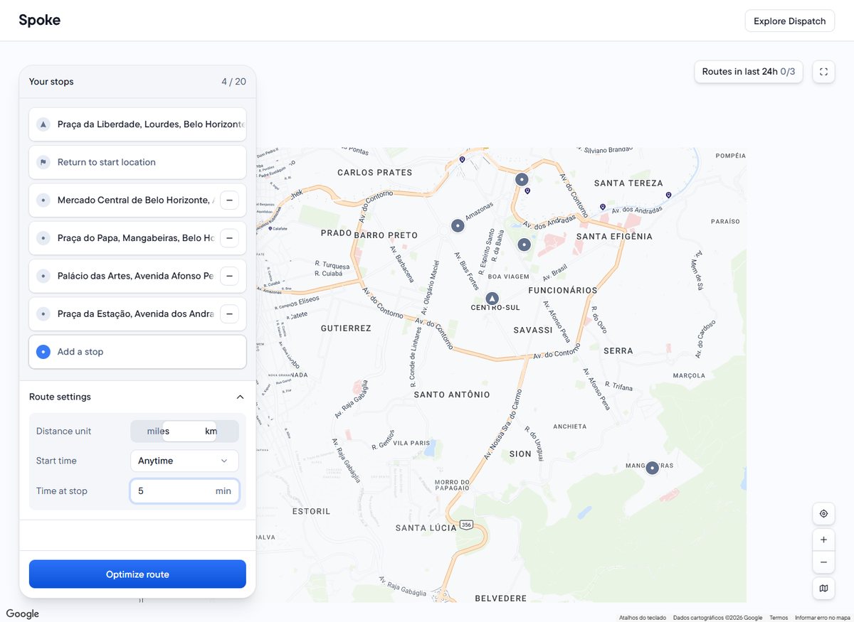Click northernmost stop marker on Av. do Contorno
Screen dimensions: 854x622
(522, 180)
